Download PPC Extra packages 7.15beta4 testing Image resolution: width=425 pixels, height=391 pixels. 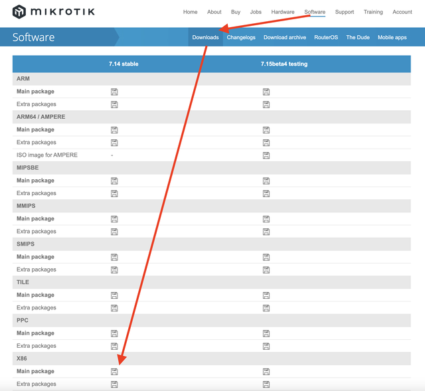coord(266,347)
